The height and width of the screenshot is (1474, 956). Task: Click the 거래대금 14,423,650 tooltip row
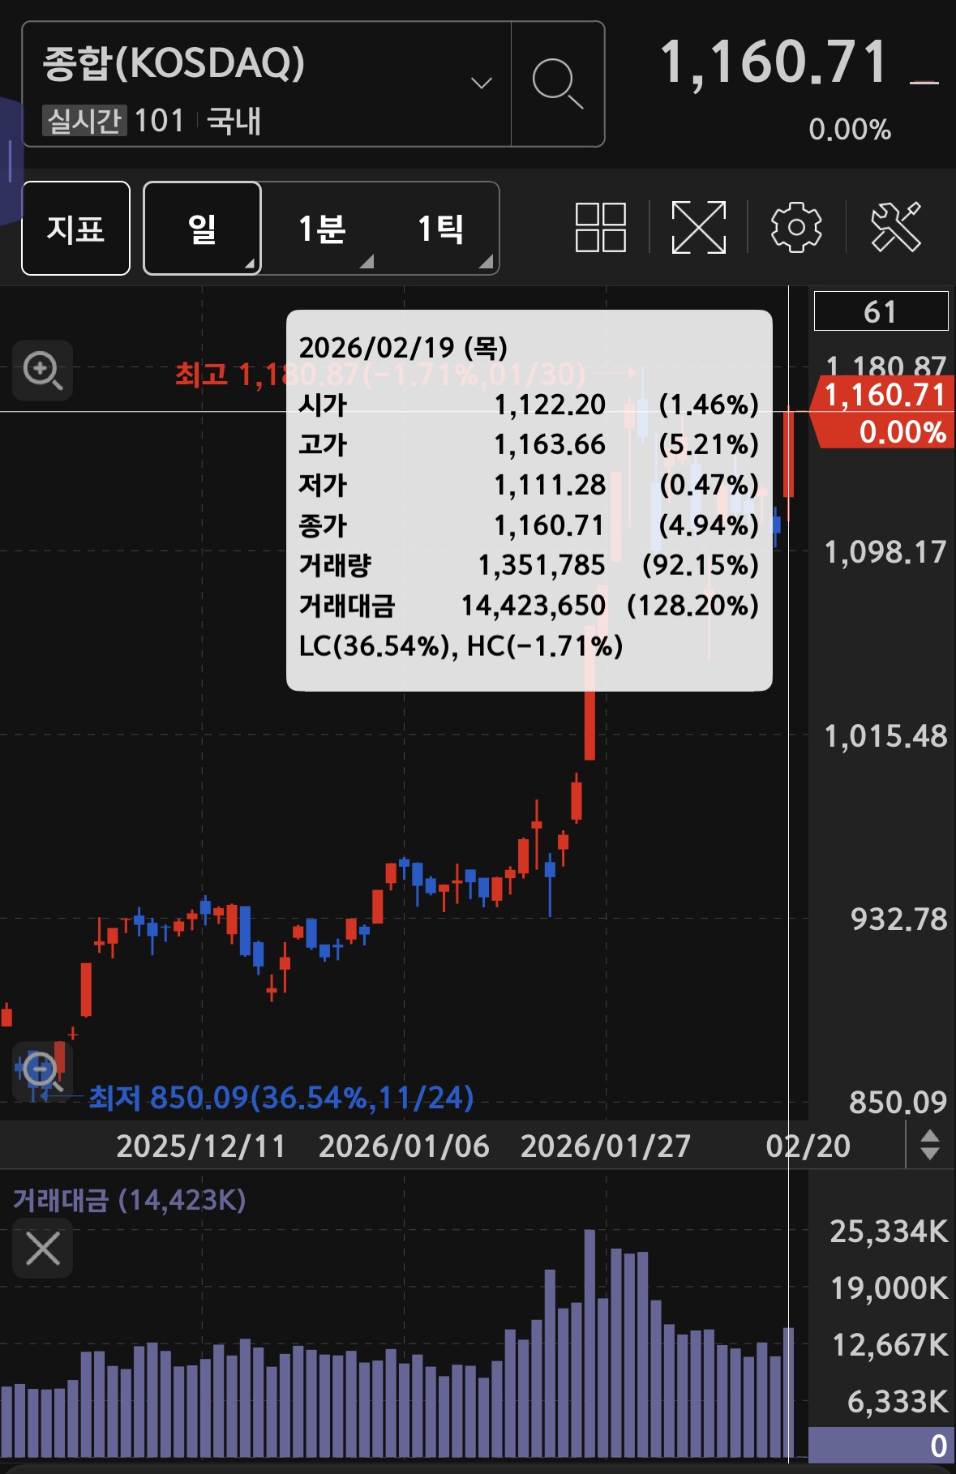tap(529, 606)
